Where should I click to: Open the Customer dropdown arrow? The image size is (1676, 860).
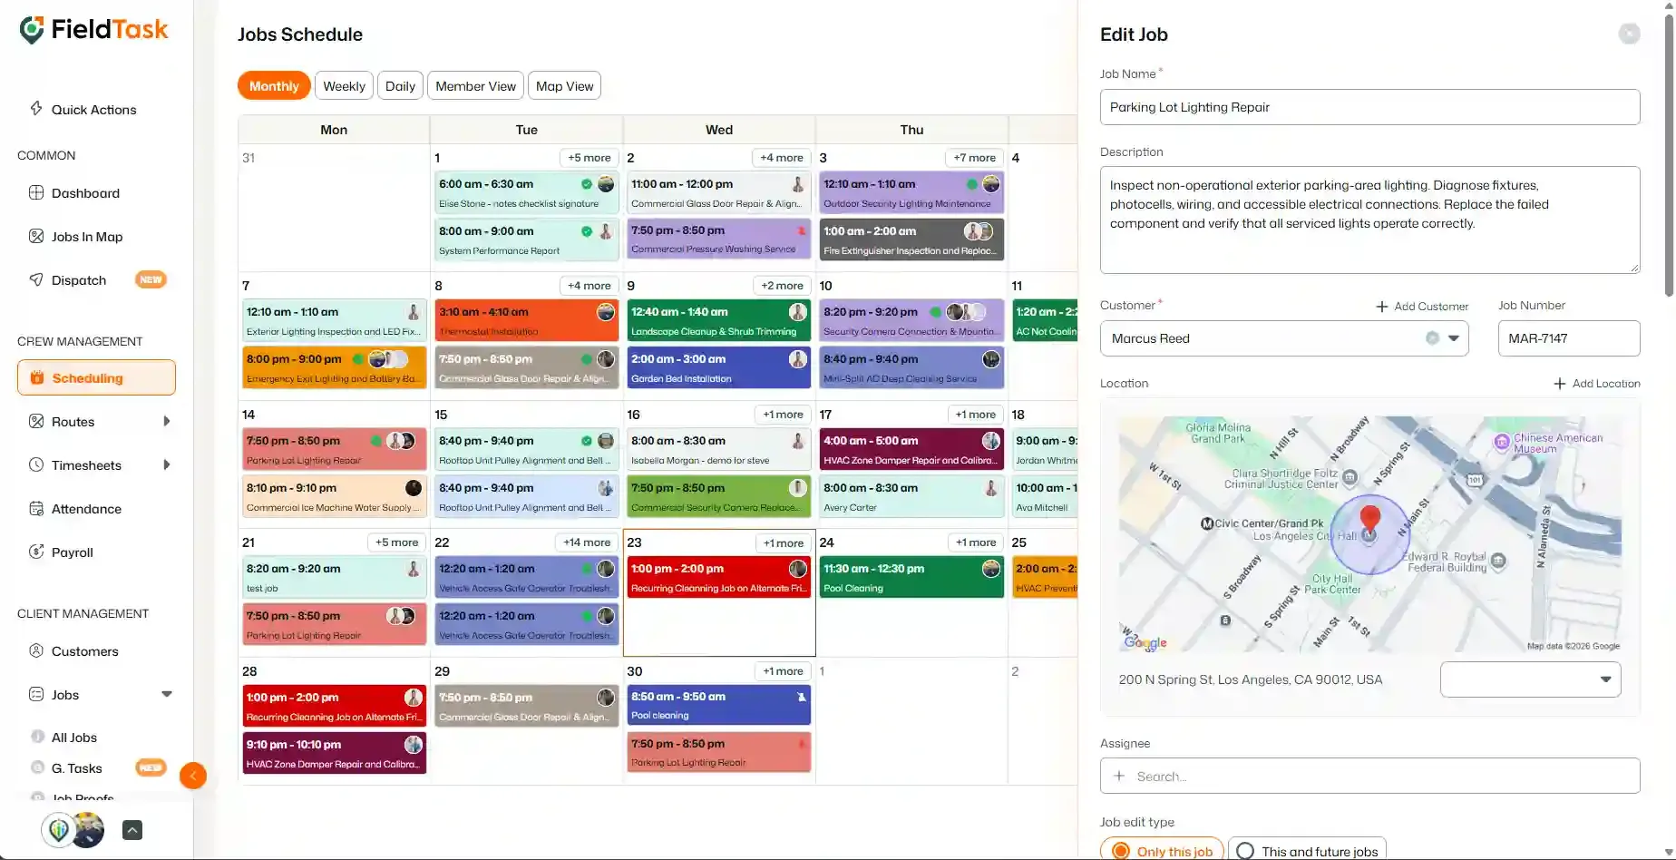click(1454, 338)
